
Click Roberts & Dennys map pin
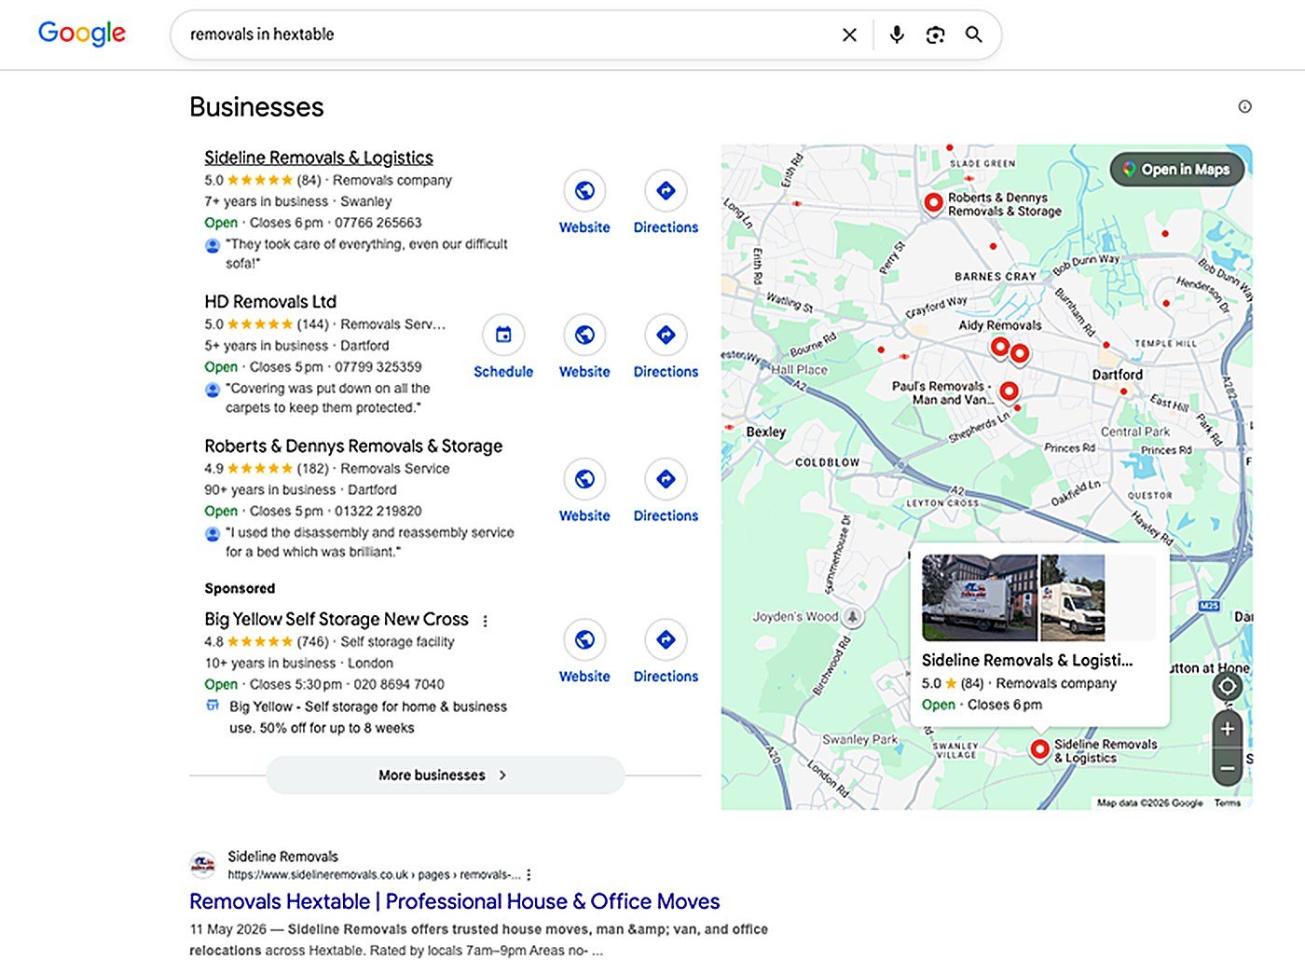click(933, 203)
